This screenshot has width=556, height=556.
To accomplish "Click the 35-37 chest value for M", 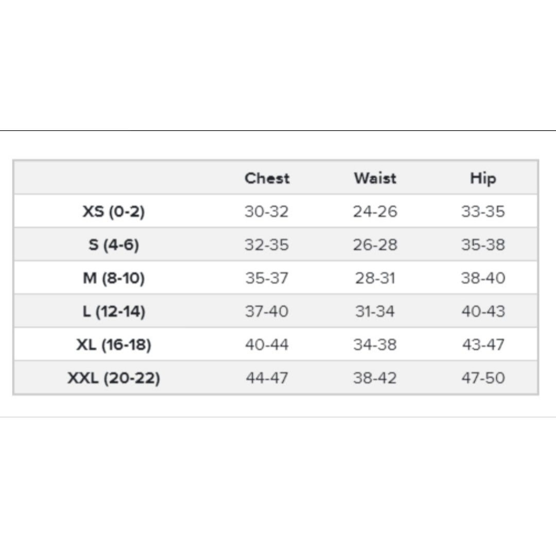I will (267, 278).
